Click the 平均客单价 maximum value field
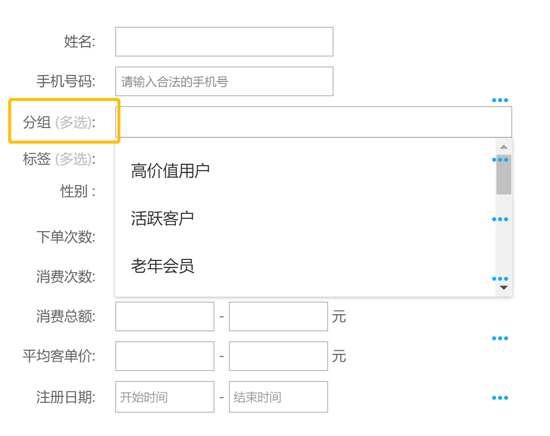 [x=278, y=356]
